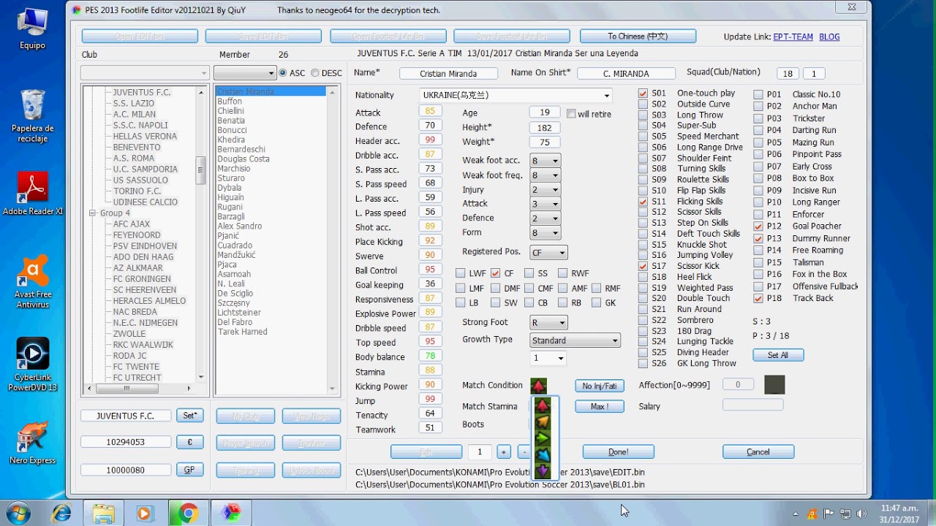Screen dimensions: 936x526
Task: Enable the S02 Outside Curve checkbox
Action: pos(643,104)
